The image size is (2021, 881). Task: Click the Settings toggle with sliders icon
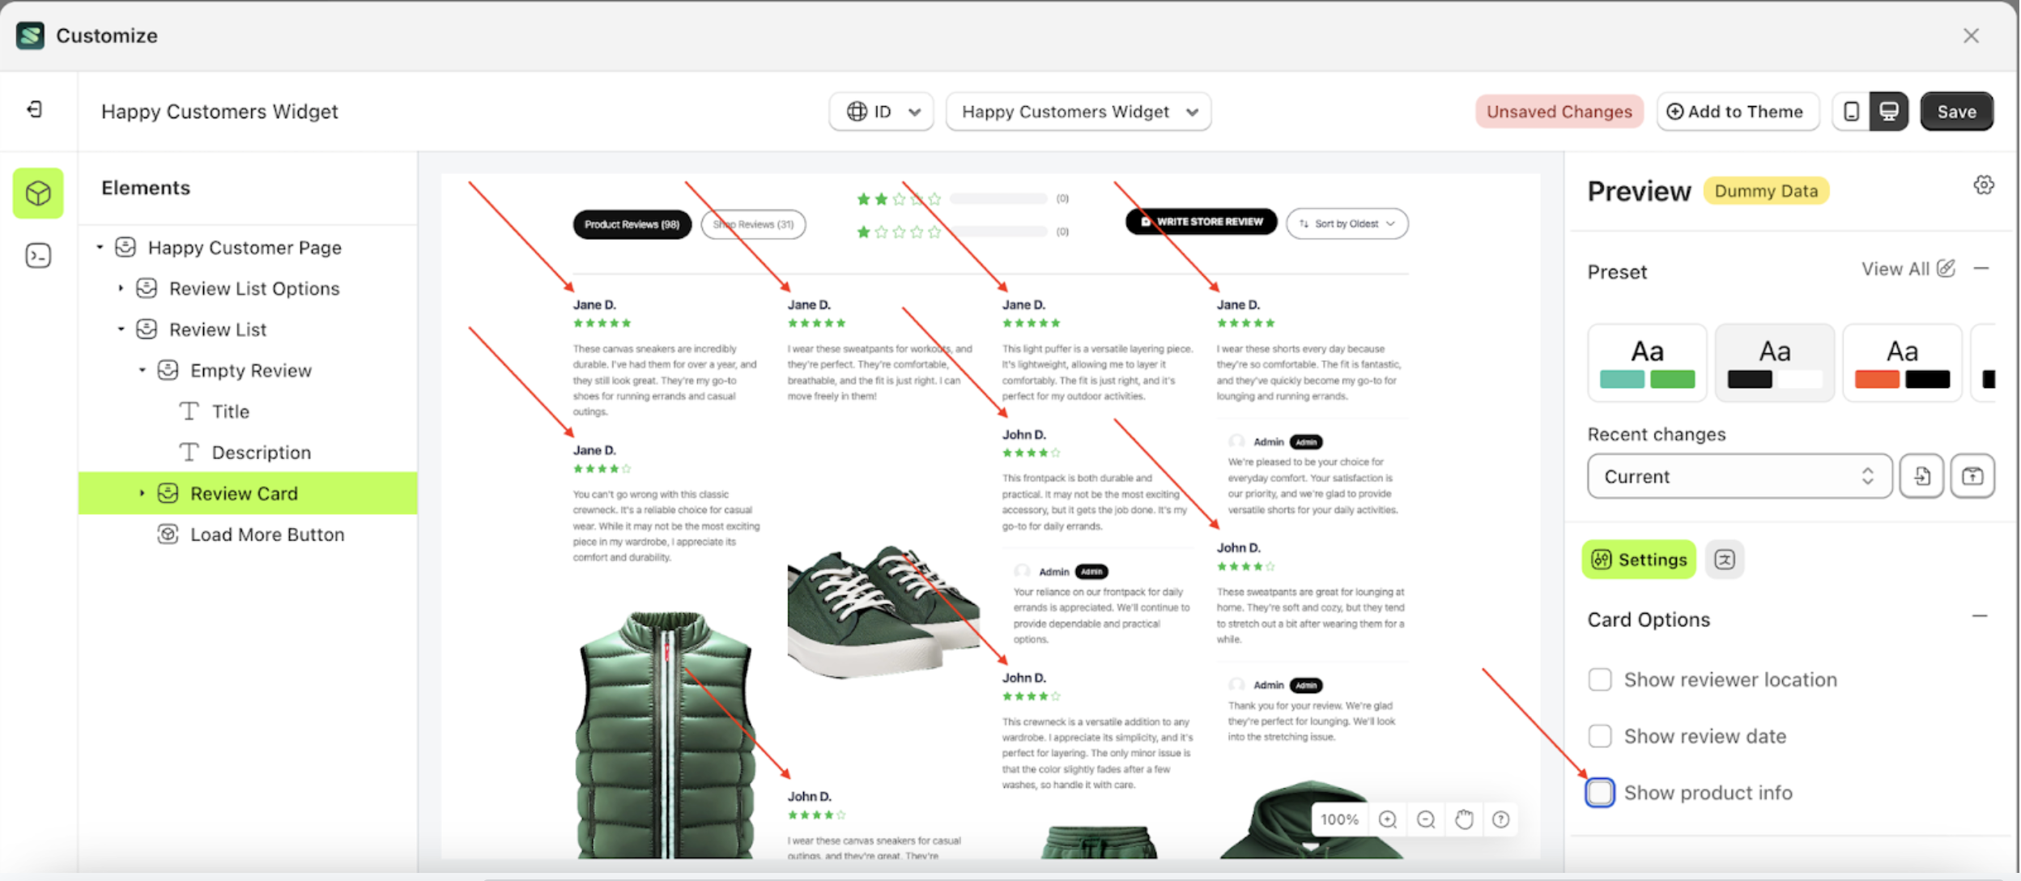tap(1637, 559)
